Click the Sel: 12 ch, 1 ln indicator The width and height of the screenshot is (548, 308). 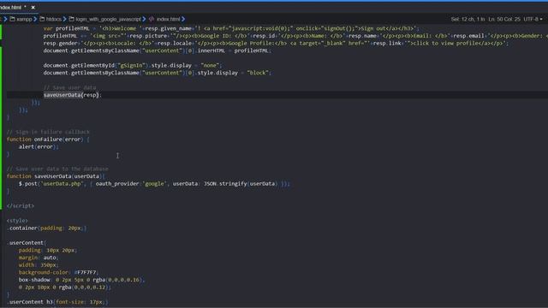[x=468, y=19]
